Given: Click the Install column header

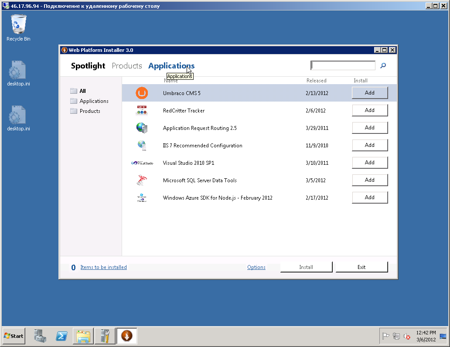Looking at the screenshot, I should (361, 81).
